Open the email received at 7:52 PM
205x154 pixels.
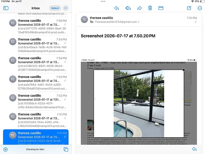click(x=36, y=101)
